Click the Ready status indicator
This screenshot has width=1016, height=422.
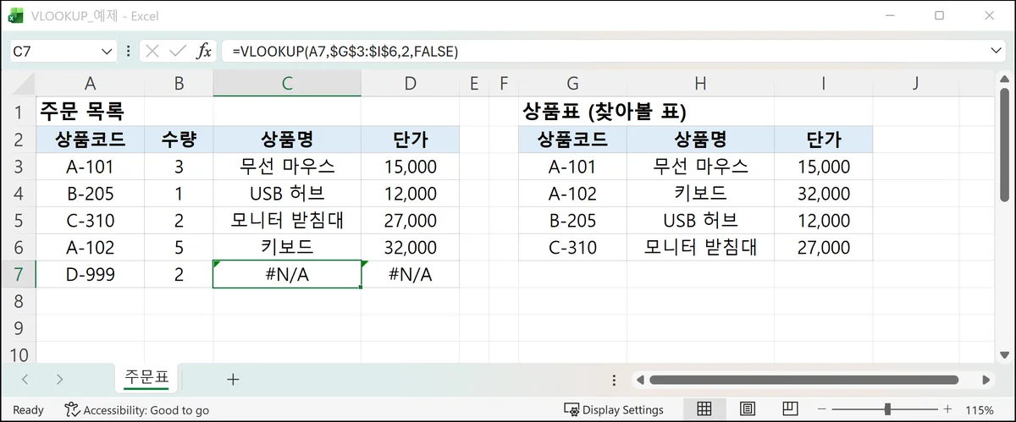28,410
